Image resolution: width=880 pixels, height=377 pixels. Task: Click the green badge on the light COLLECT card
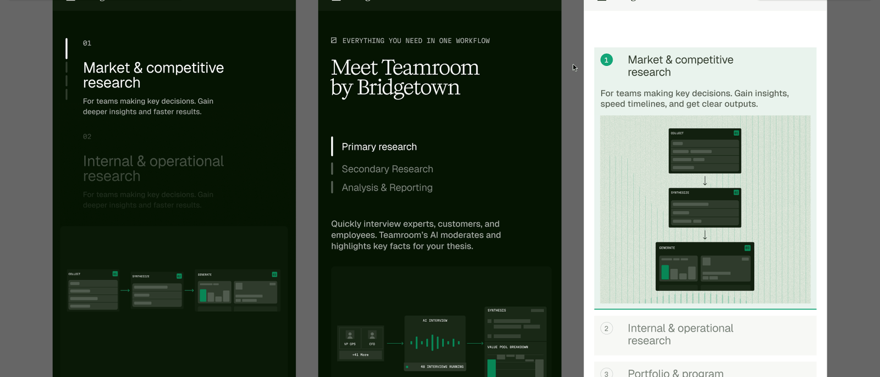tap(736, 133)
